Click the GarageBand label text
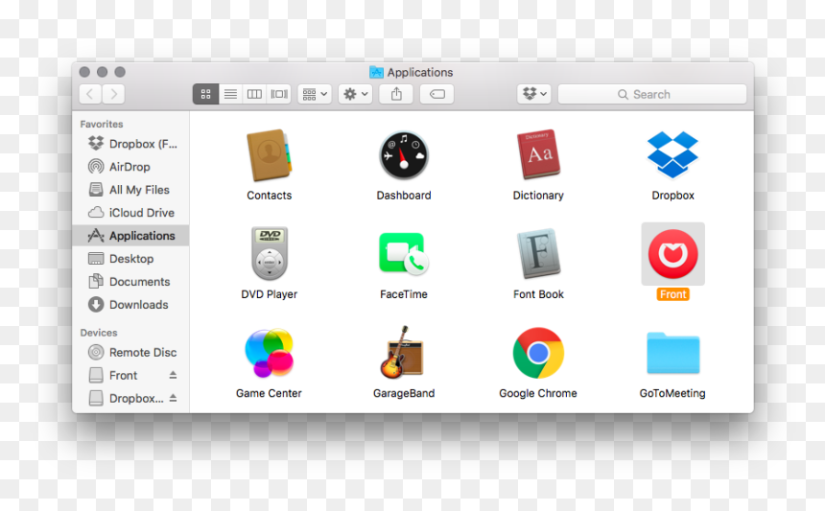The image size is (825, 511). click(x=404, y=393)
